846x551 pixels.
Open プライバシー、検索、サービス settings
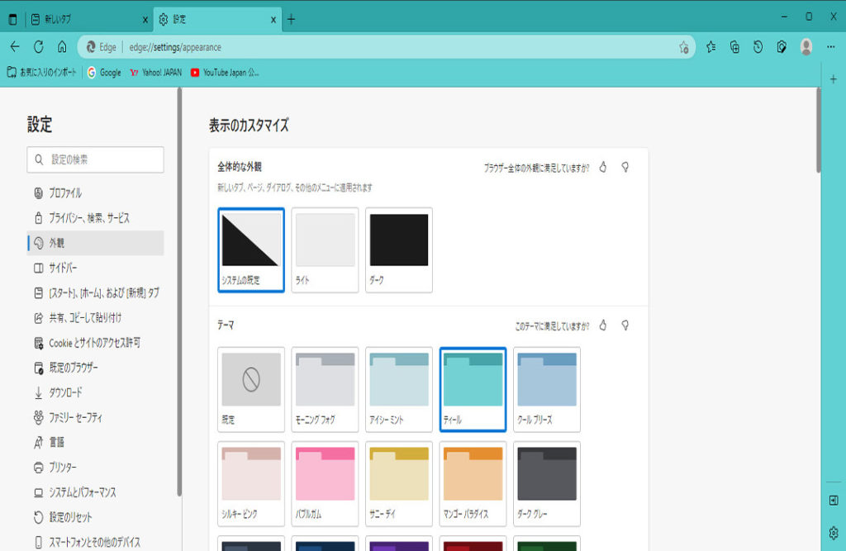(88, 218)
